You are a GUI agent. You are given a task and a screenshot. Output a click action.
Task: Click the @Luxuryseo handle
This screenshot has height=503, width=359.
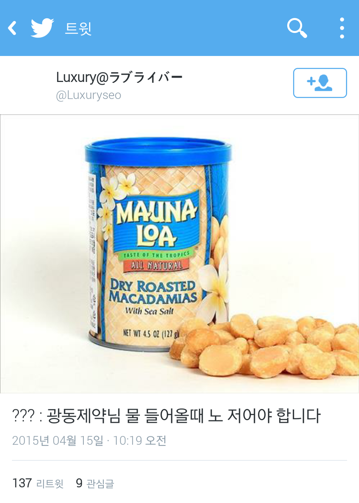[x=89, y=95]
